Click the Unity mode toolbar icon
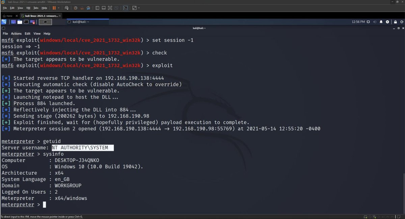This screenshot has height=219, width=405. [116, 8]
